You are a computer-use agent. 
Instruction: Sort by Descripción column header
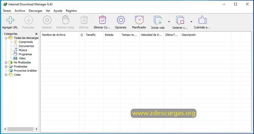click(206, 35)
